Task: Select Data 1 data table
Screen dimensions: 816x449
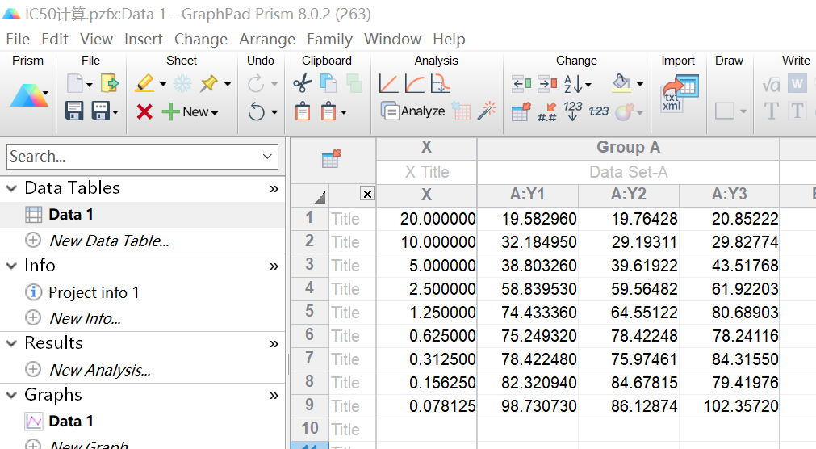Action: pos(71,214)
